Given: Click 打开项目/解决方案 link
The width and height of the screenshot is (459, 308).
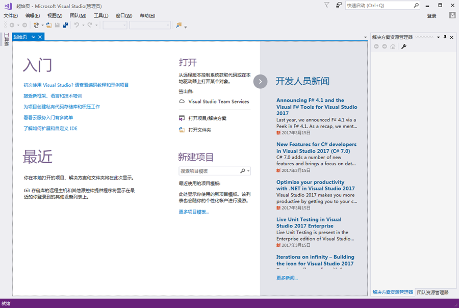Looking at the screenshot, I should coord(207,118).
